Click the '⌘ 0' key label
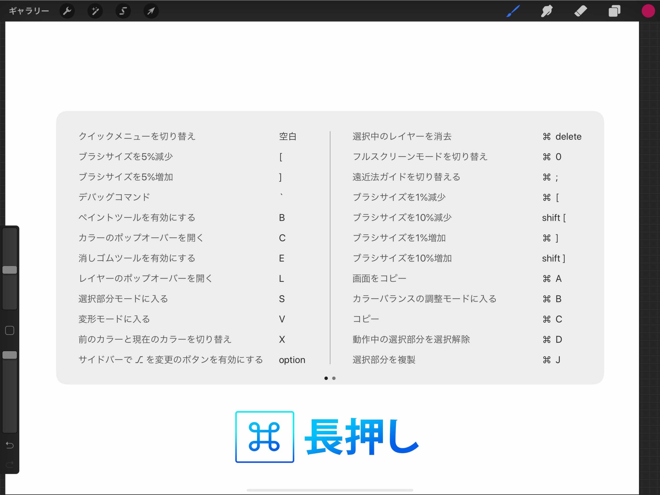Viewport: 660px width, 495px height. click(552, 157)
